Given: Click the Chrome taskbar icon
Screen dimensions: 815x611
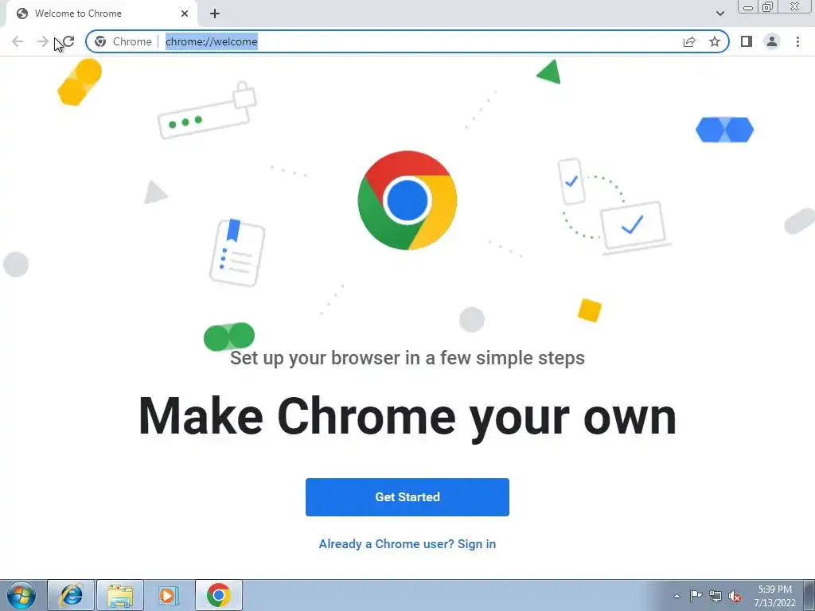Looking at the screenshot, I should coord(218,595).
